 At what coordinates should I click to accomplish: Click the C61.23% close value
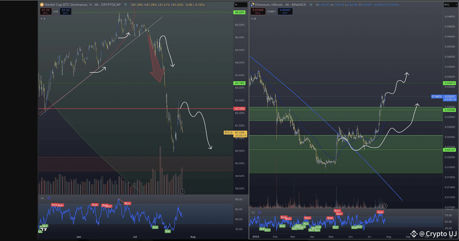(177, 5)
